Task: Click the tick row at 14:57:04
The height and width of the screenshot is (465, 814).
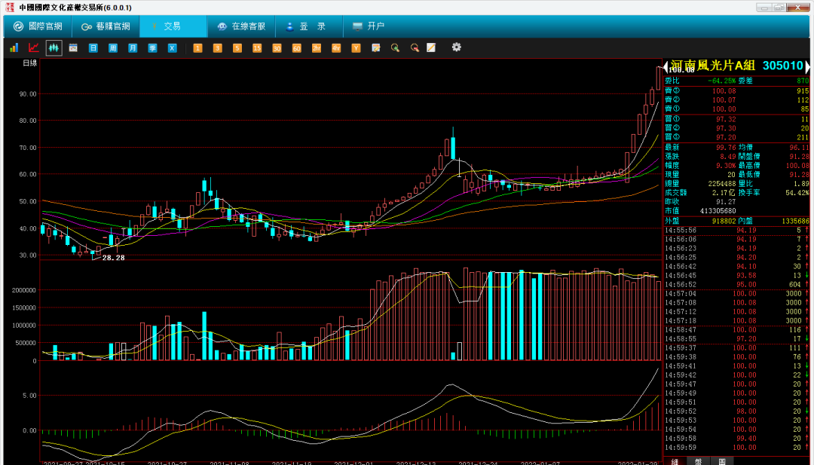Action: (x=736, y=294)
